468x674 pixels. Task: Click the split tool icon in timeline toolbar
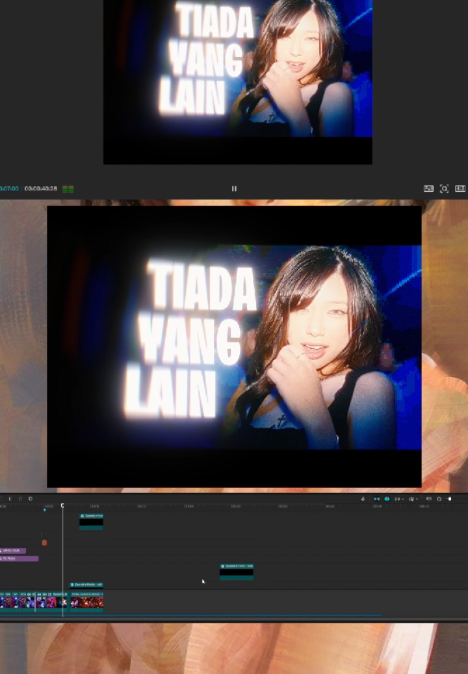coord(10,499)
